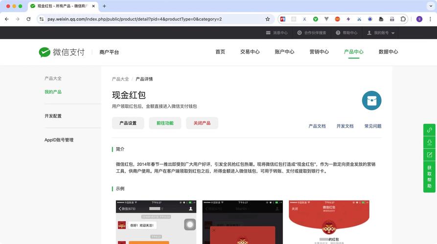Click the green sidebar link icon

coord(429,130)
